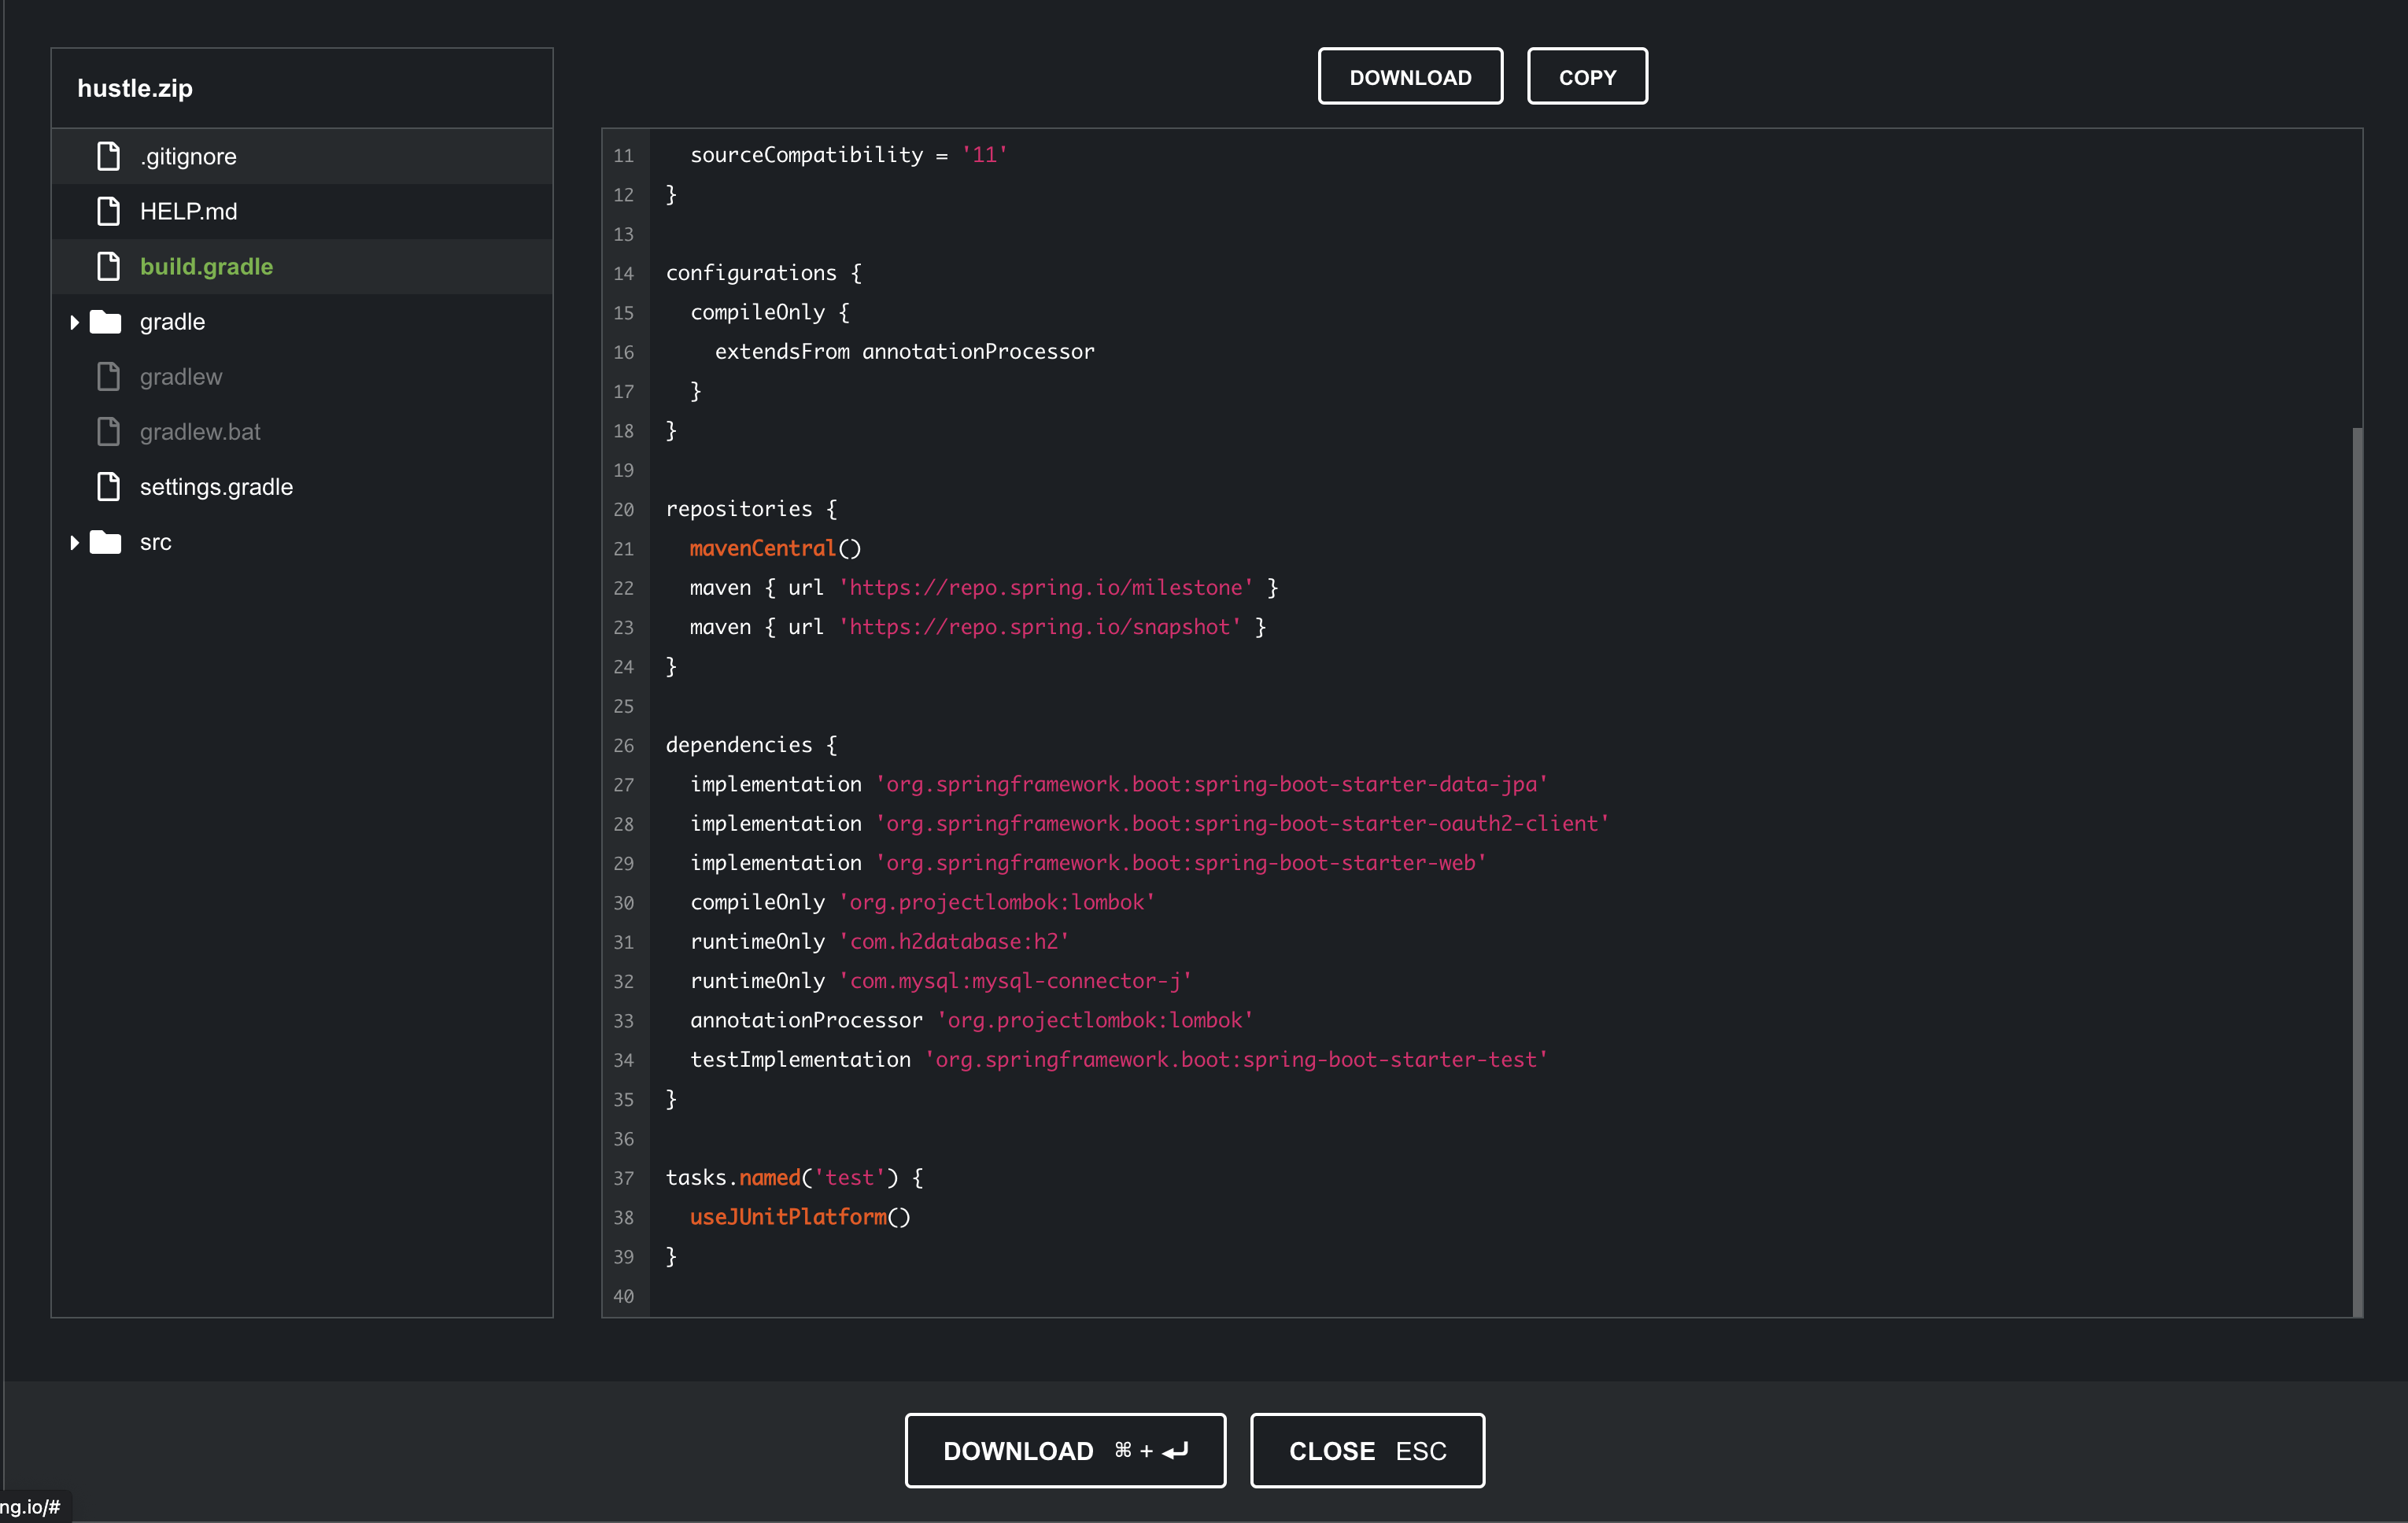The image size is (2408, 1523).
Task: Expand the src folder arrow
Action: pos(74,542)
